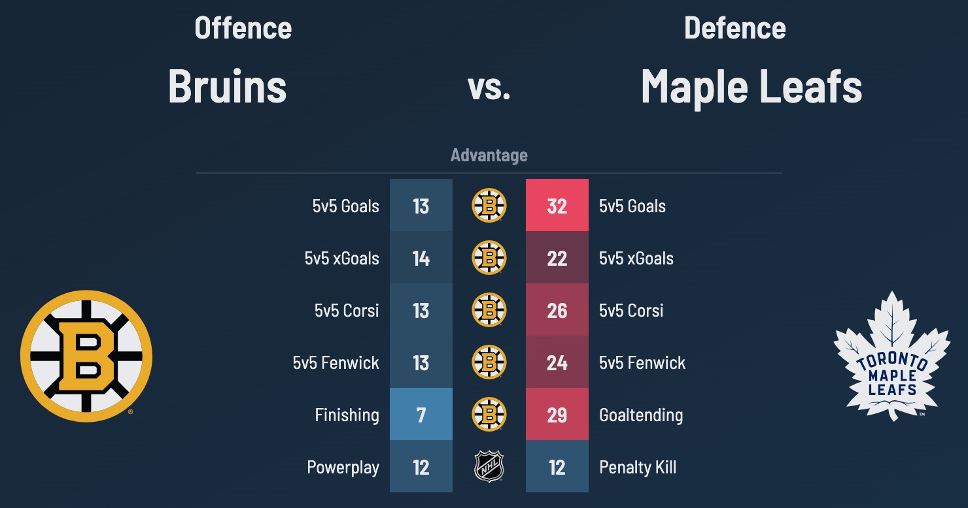Click the light blue Finishing rank 7 cell
This screenshot has width=968, height=508.
click(x=421, y=415)
